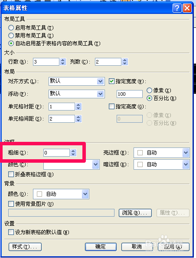Adjust border thickness spinner

click(73, 153)
